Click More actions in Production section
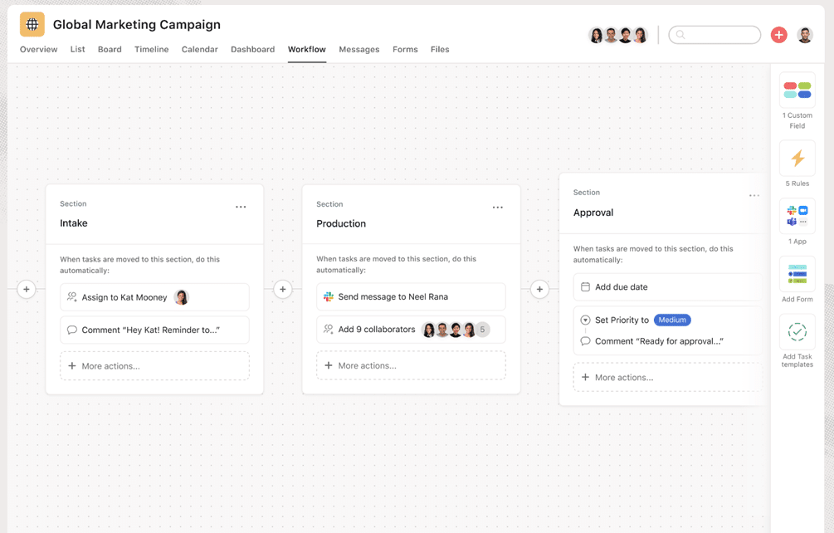 coord(411,365)
